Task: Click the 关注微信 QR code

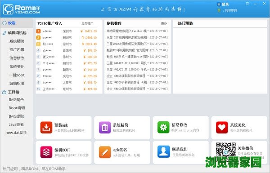Action: tap(226, 150)
